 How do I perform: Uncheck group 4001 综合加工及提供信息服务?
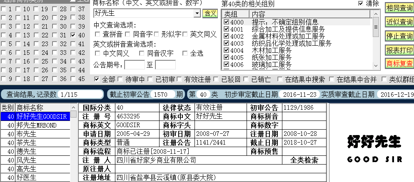click(226, 29)
